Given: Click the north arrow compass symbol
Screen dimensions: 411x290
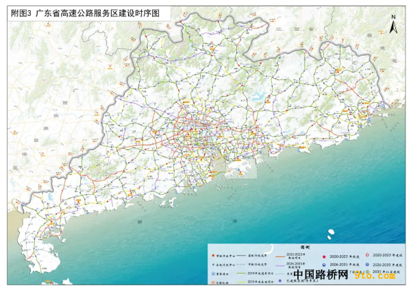Looking at the screenshot, I should [393, 25].
